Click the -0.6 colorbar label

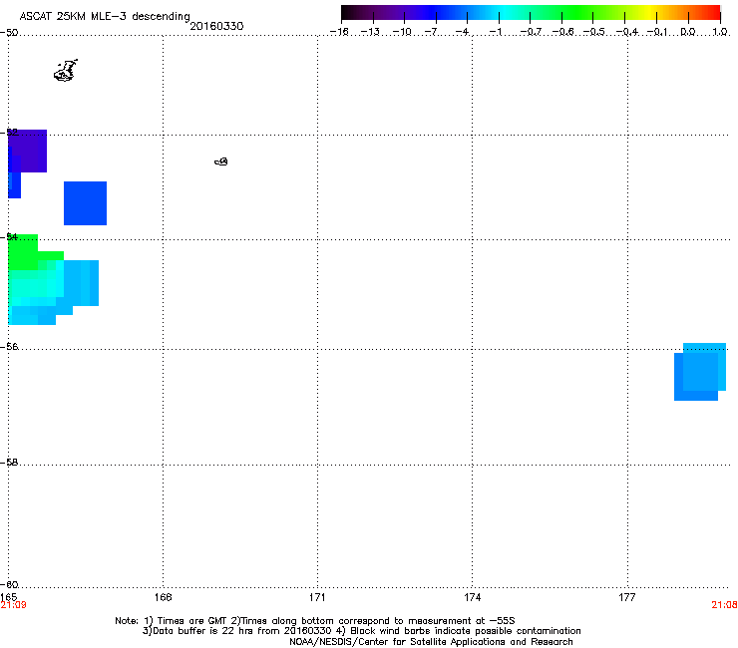pyautogui.click(x=562, y=32)
